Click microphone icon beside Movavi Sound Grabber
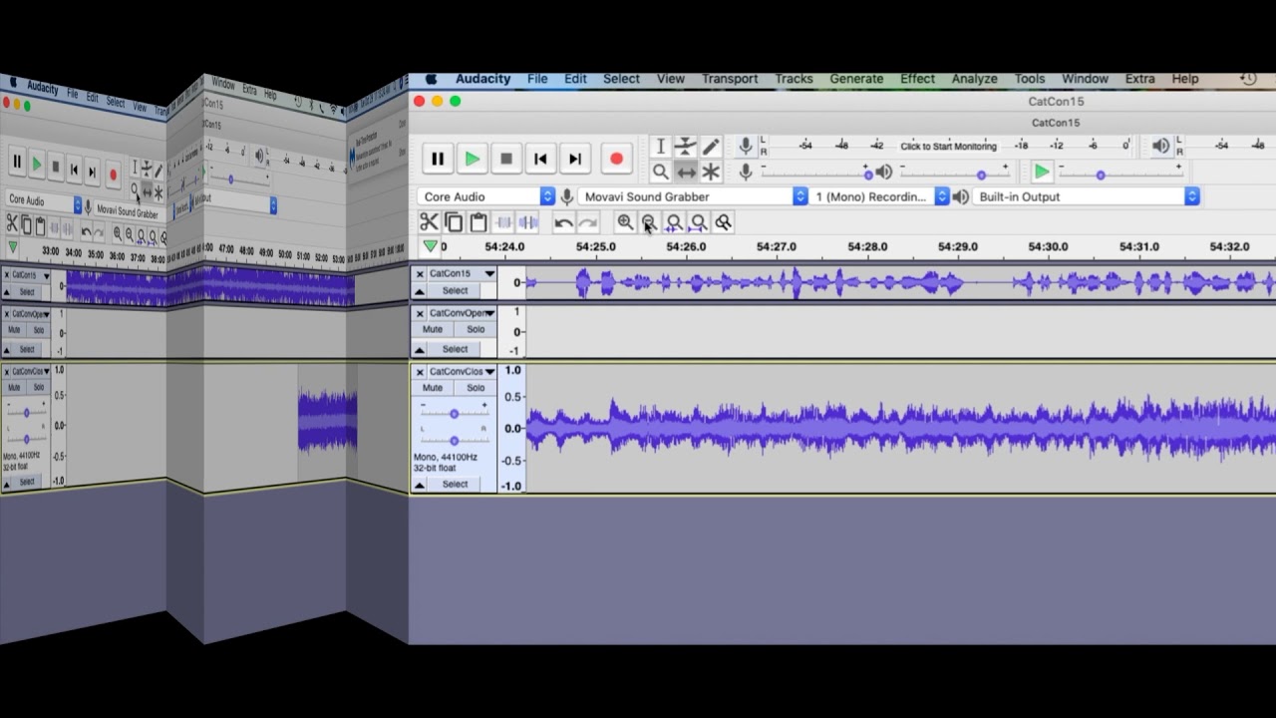 [x=566, y=196]
